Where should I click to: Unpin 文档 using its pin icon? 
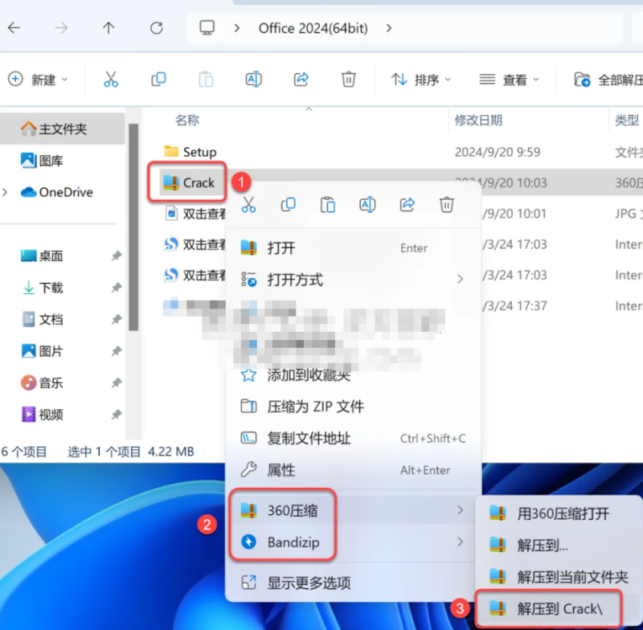(x=117, y=319)
